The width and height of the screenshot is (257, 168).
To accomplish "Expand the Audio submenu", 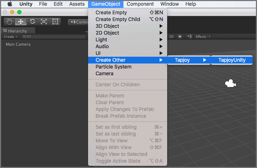I will [x=127, y=46].
